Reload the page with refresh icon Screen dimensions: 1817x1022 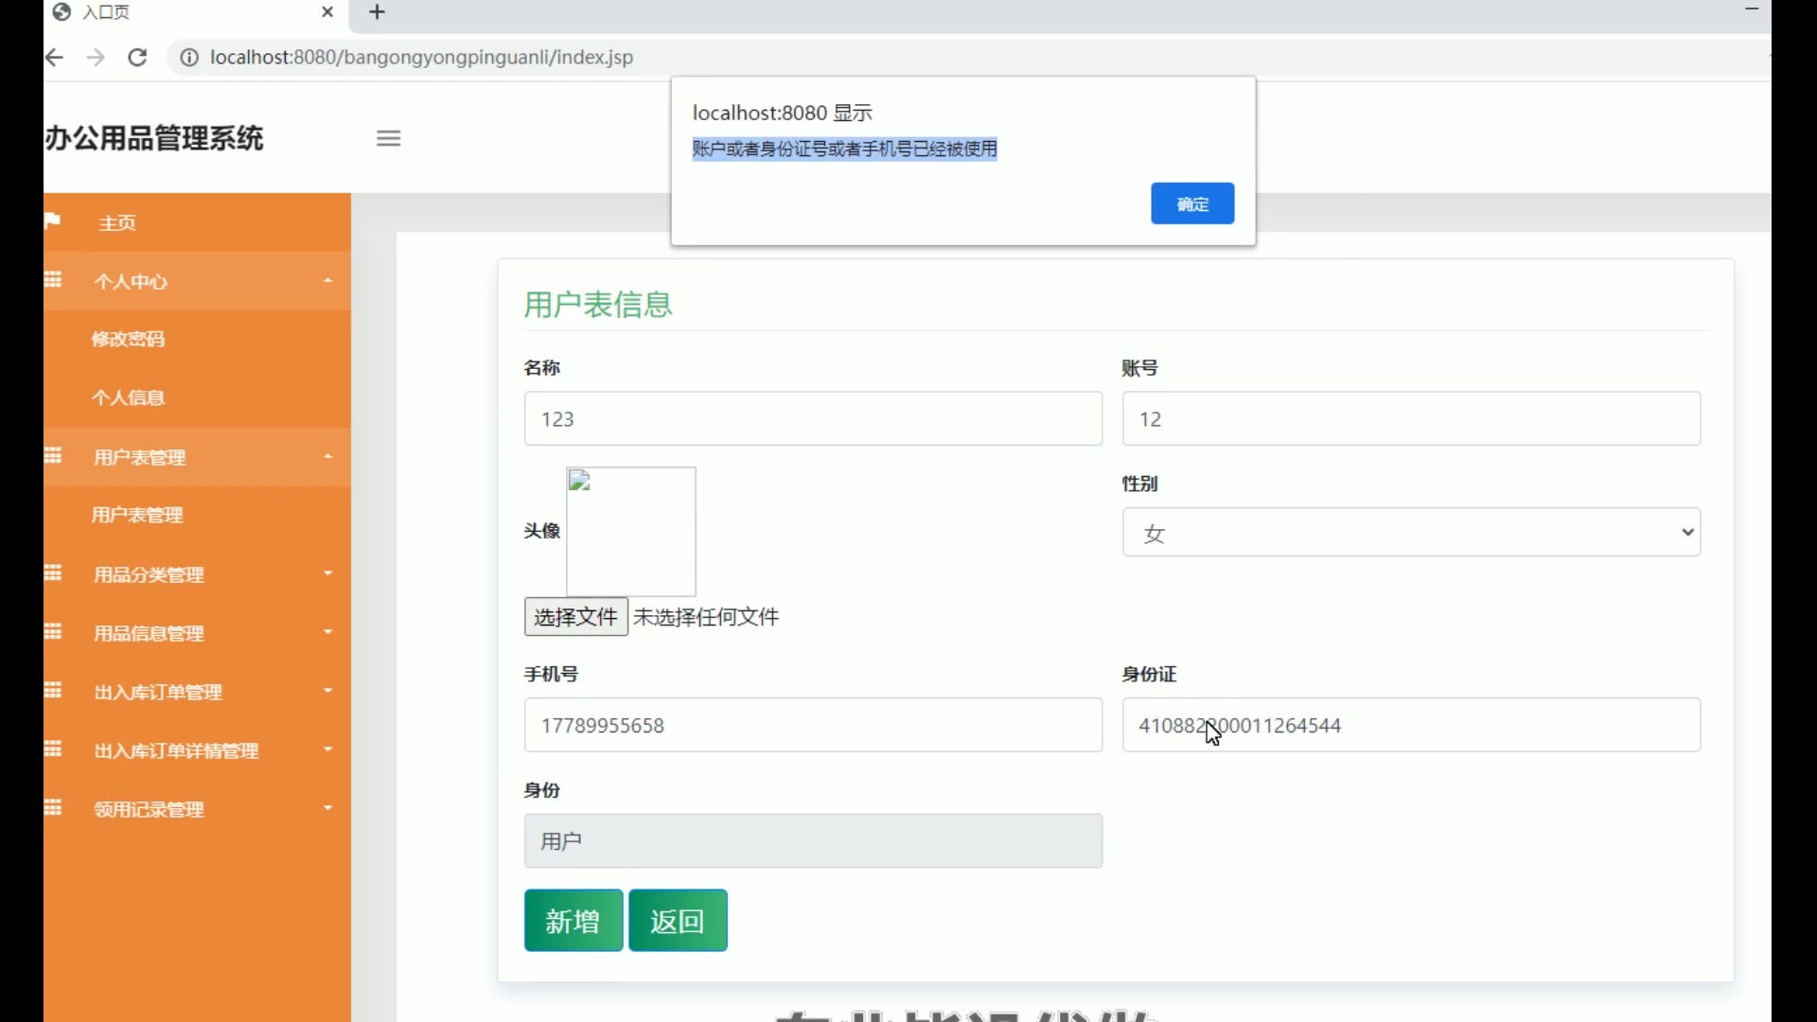click(x=137, y=58)
